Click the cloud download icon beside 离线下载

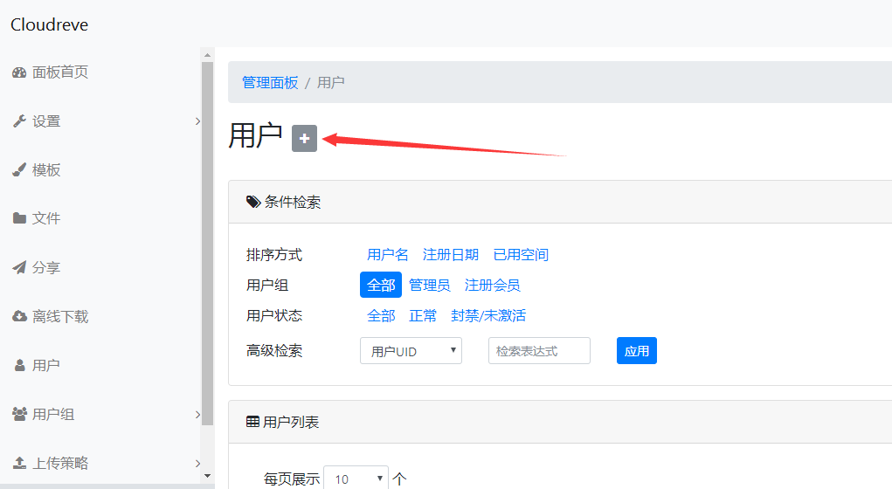[19, 316]
